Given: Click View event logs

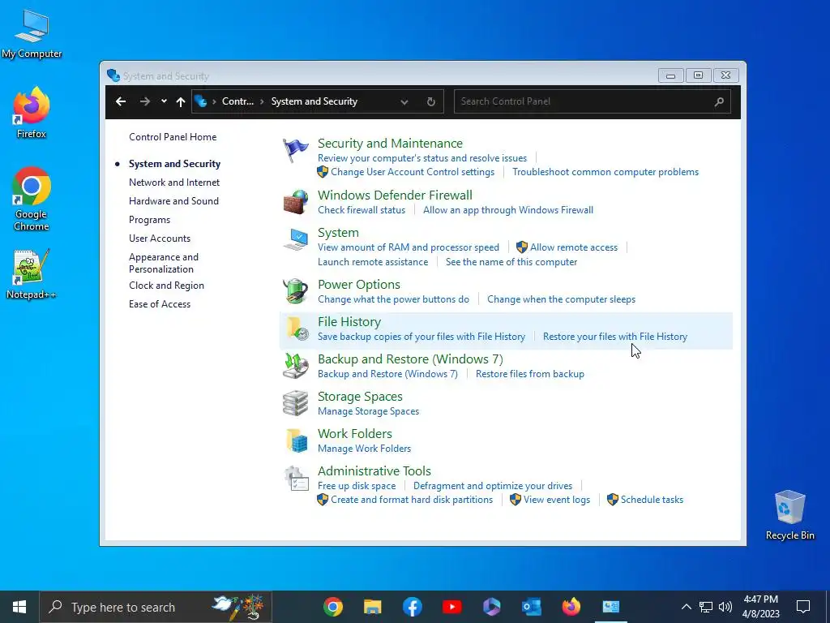Looking at the screenshot, I should pyautogui.click(x=556, y=500).
